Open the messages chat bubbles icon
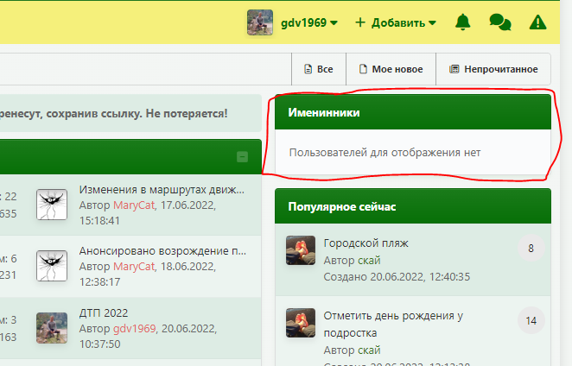572x366 pixels. (499, 22)
